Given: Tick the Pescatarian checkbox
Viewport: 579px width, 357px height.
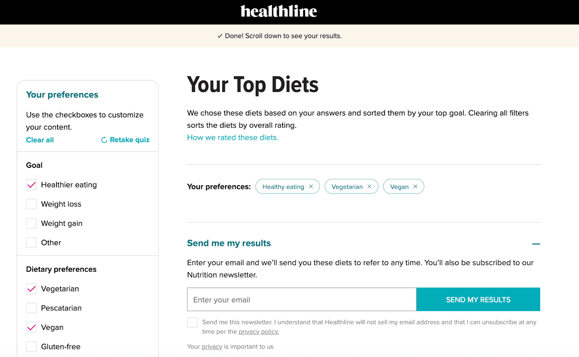Looking at the screenshot, I should pos(31,308).
